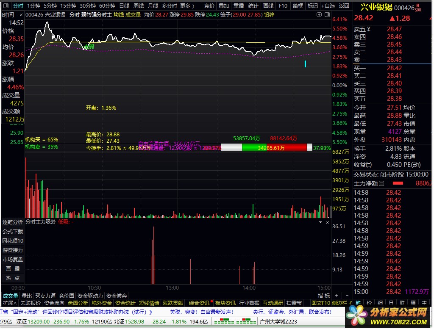Image resolution: width=434 pixels, height=329 pixels.
Task: Click 公式下载 in left sidebar
Action: click(x=13, y=232)
